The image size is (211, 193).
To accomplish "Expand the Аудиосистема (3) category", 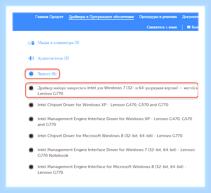I will tap(53, 58).
